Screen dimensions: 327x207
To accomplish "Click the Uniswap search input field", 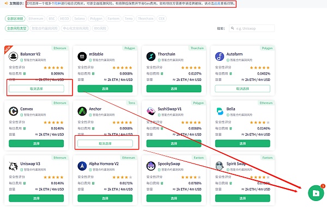I will (x=252, y=28).
